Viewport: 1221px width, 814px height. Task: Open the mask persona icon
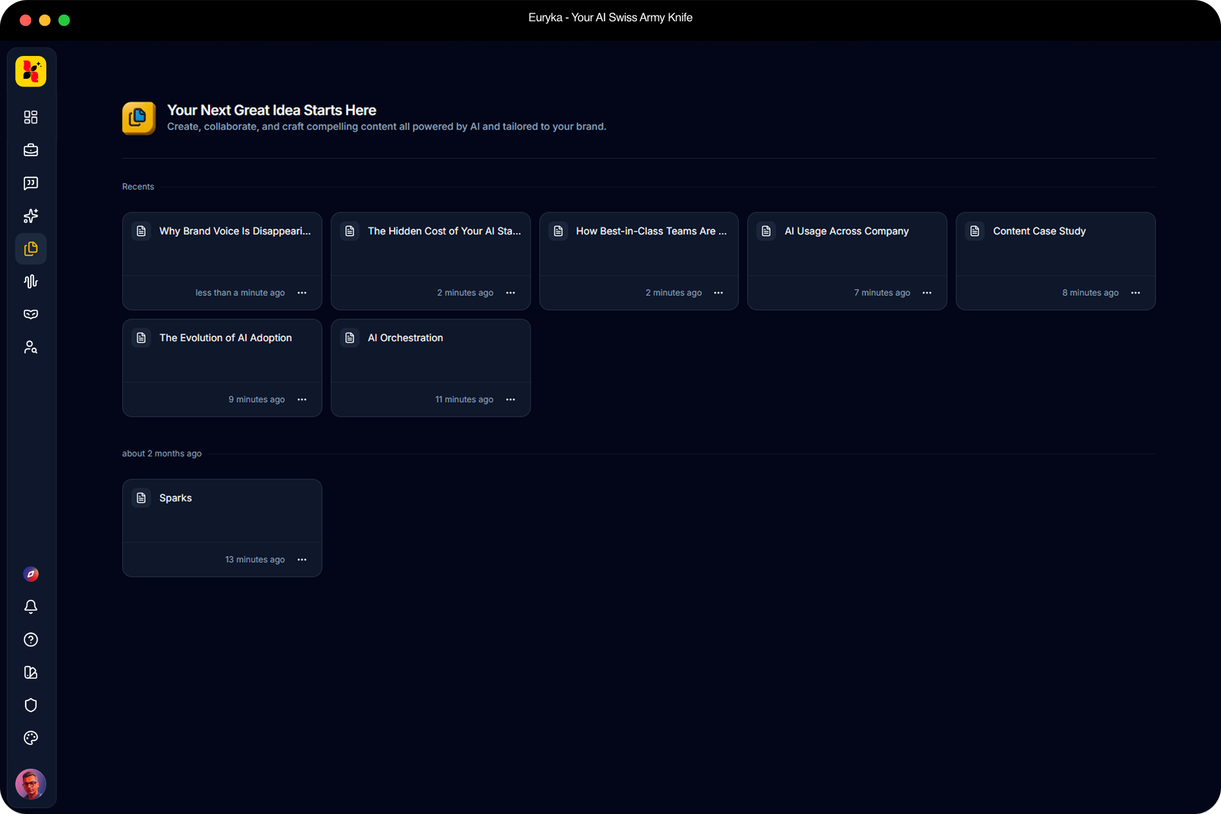pos(31,314)
